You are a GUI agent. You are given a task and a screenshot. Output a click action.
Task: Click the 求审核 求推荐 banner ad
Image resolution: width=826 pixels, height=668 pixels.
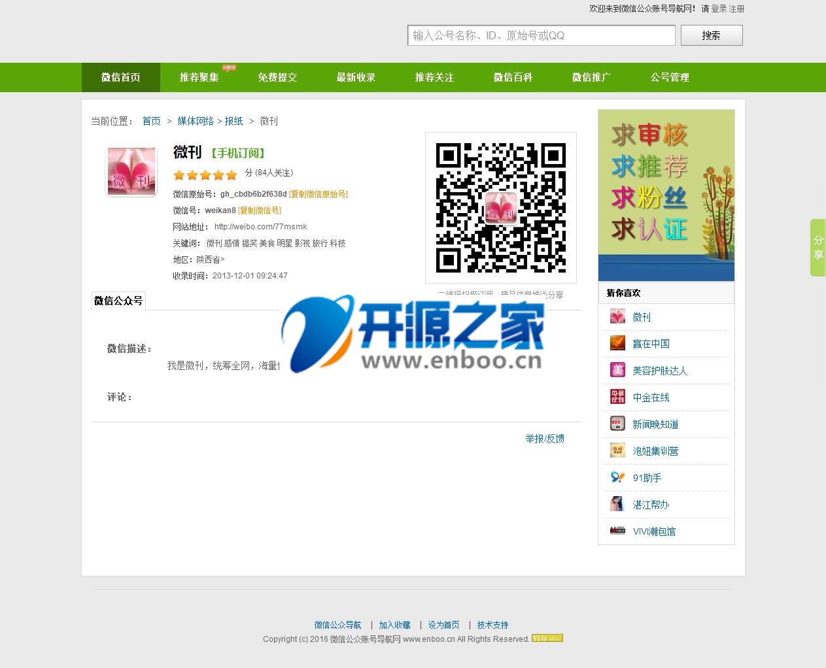666,195
